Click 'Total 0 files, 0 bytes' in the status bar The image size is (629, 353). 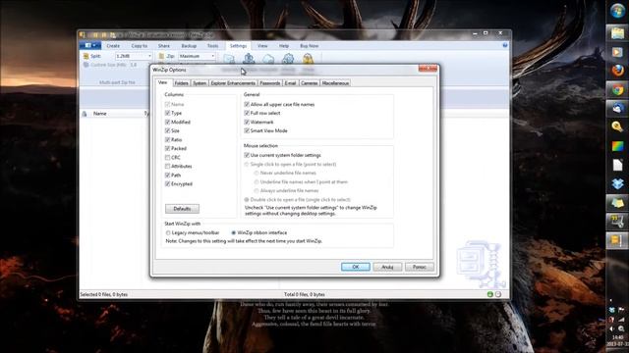305,294
